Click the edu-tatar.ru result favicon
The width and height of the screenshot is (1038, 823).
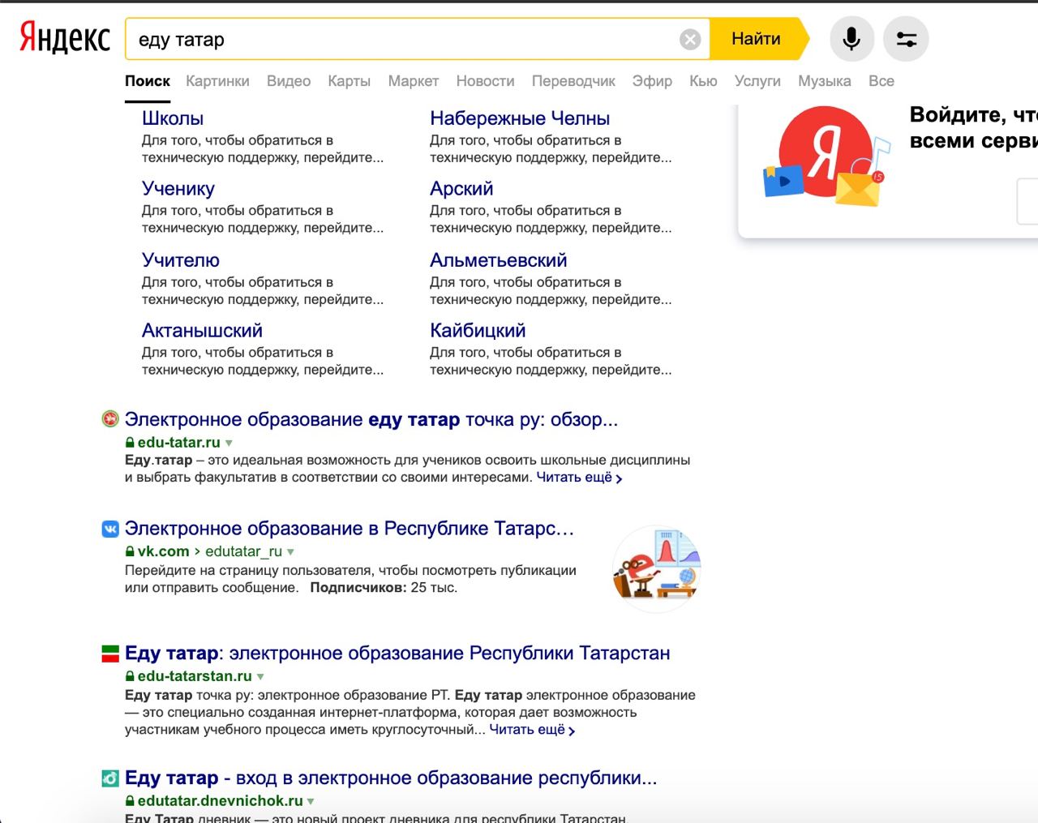point(110,419)
